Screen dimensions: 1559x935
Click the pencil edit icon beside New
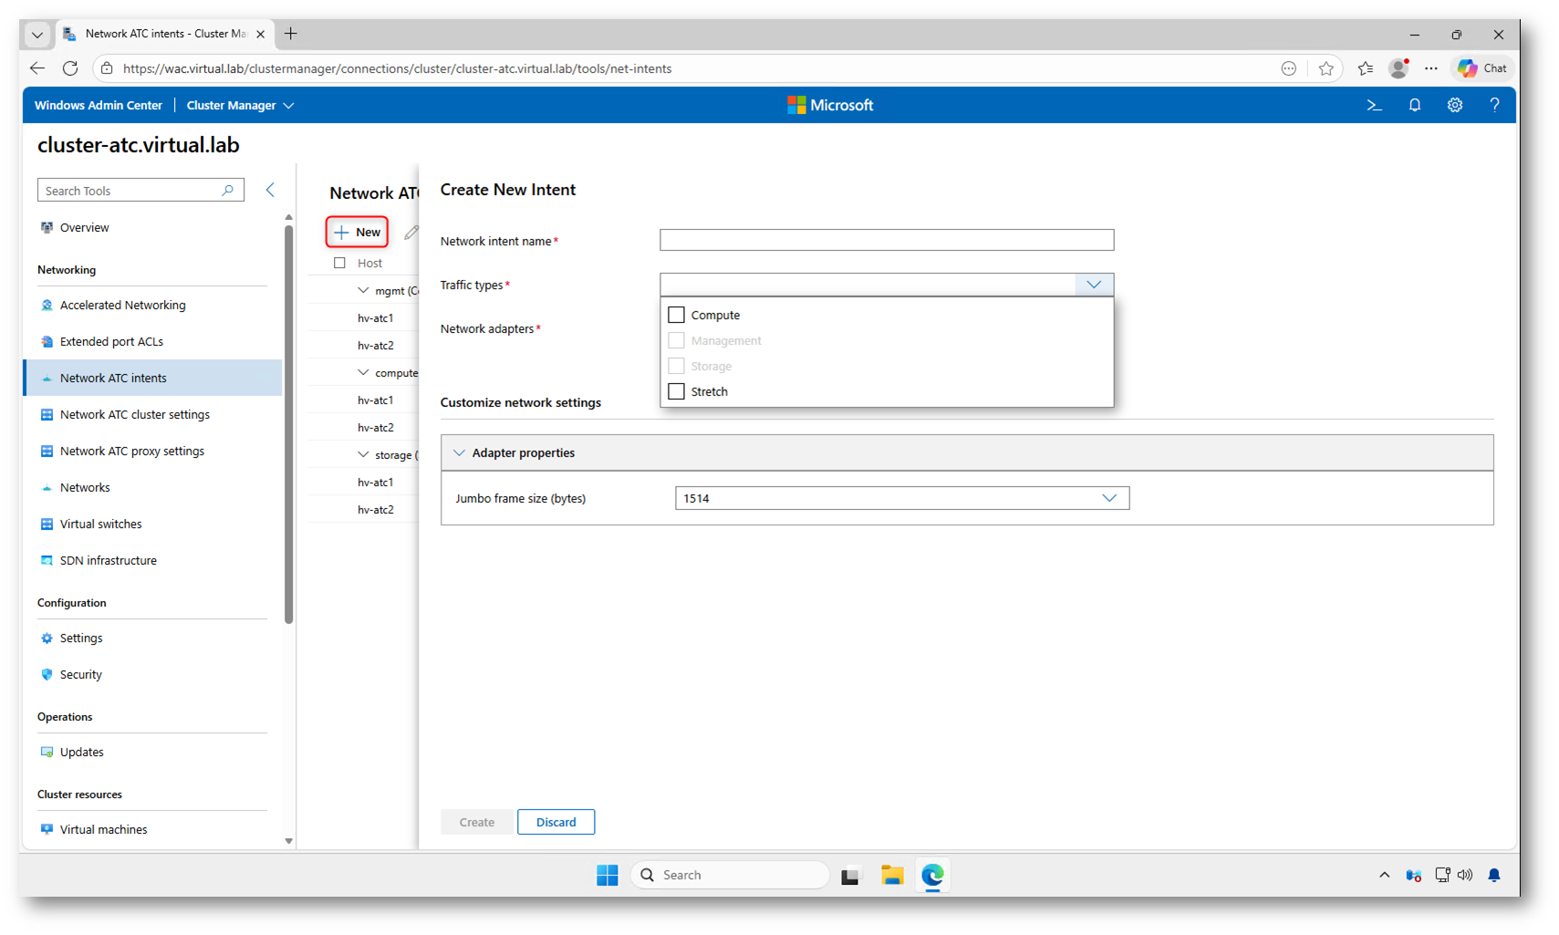click(x=411, y=233)
